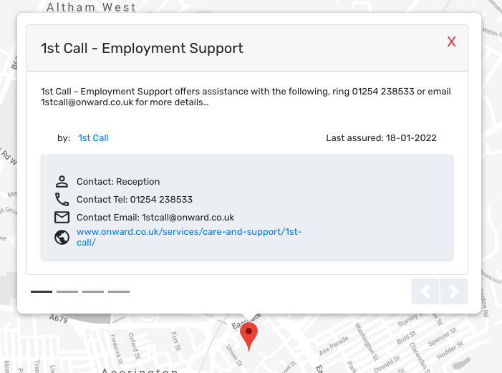Click the phone icon beside Contact Tel

click(x=62, y=199)
